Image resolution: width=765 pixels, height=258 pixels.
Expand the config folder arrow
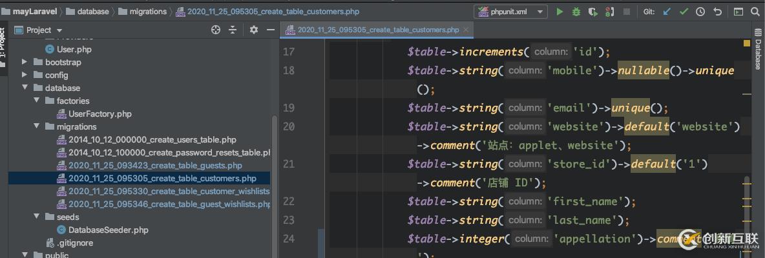[25, 75]
